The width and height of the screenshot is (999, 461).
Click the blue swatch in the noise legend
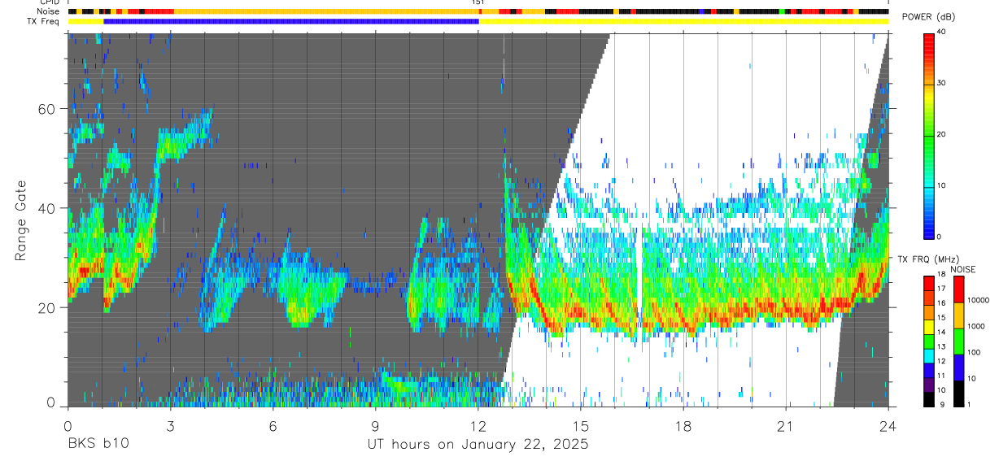[959, 367]
